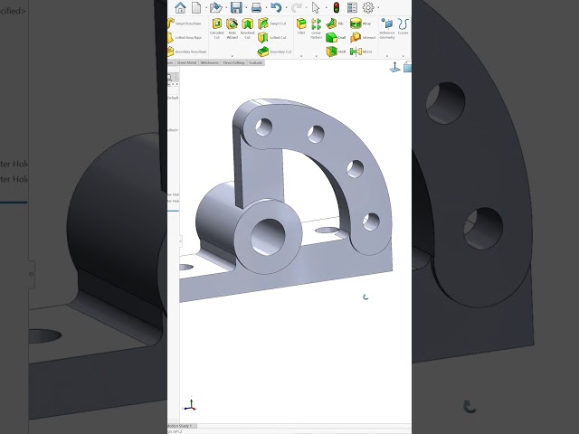579x434 pixels.
Task: Expand the dropdown arrow beside Options gear
Action: pyautogui.click(x=378, y=8)
